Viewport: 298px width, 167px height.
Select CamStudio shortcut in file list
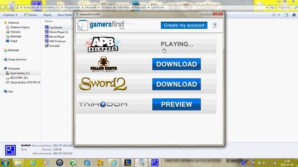(x=54, y=27)
